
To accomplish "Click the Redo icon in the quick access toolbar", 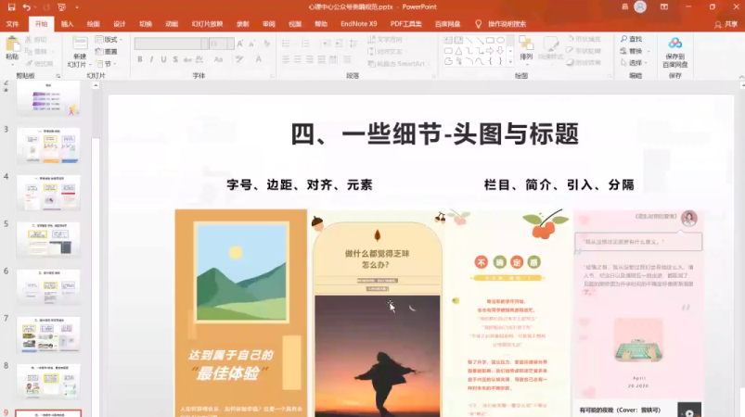I will coord(46,7).
